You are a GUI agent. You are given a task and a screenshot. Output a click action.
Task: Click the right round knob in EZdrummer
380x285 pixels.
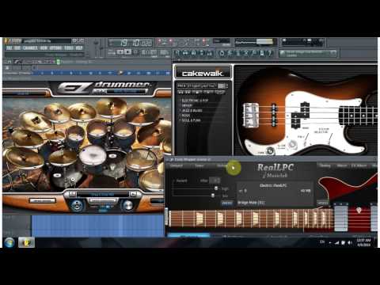coord(128,205)
